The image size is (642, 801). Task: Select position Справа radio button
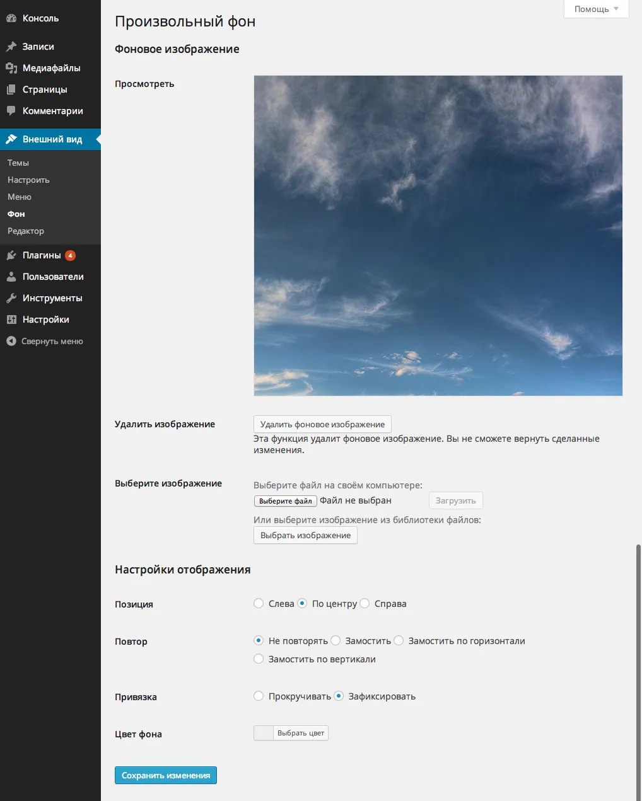[365, 603]
